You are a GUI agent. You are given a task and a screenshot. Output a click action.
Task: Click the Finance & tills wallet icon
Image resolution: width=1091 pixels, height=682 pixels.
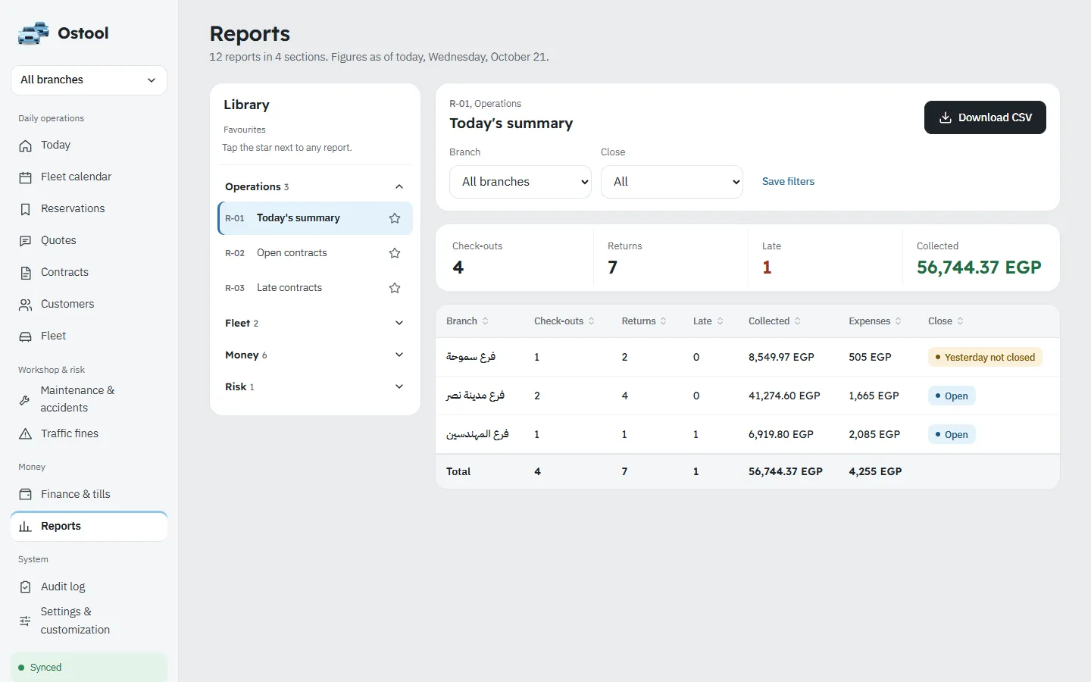pos(26,495)
